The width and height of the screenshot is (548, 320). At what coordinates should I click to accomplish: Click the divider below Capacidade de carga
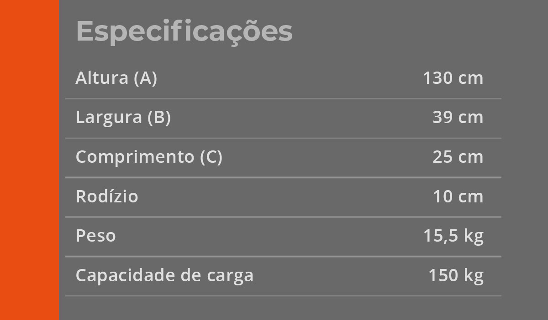283,296
